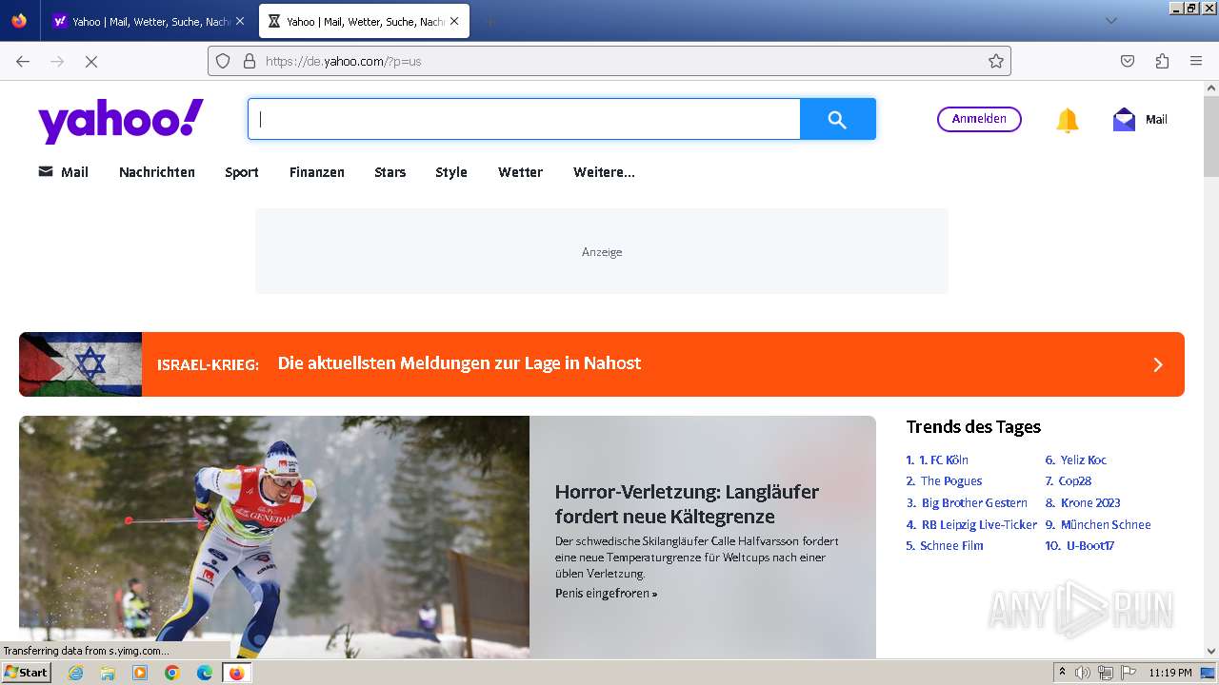The width and height of the screenshot is (1219, 685).
Task: Click the URL address bar
Action: pyautogui.click(x=609, y=61)
